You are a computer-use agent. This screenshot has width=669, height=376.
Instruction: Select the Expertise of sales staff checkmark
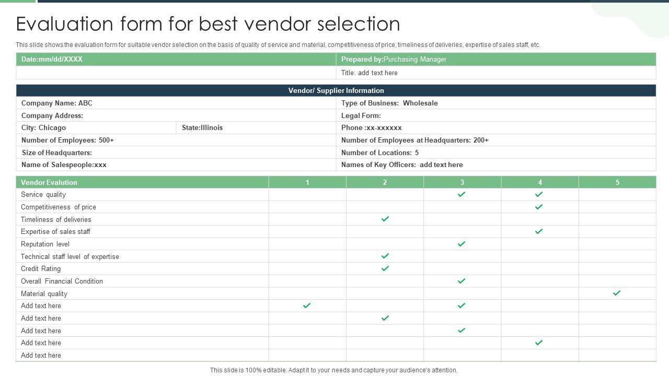(x=539, y=231)
